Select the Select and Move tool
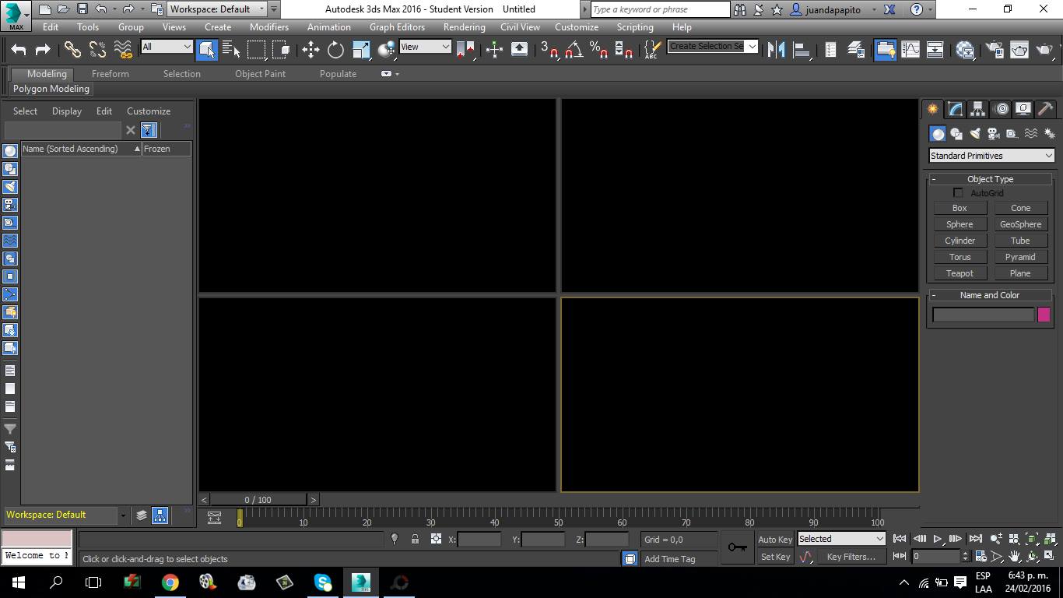Image resolution: width=1063 pixels, height=598 pixels. [310, 50]
